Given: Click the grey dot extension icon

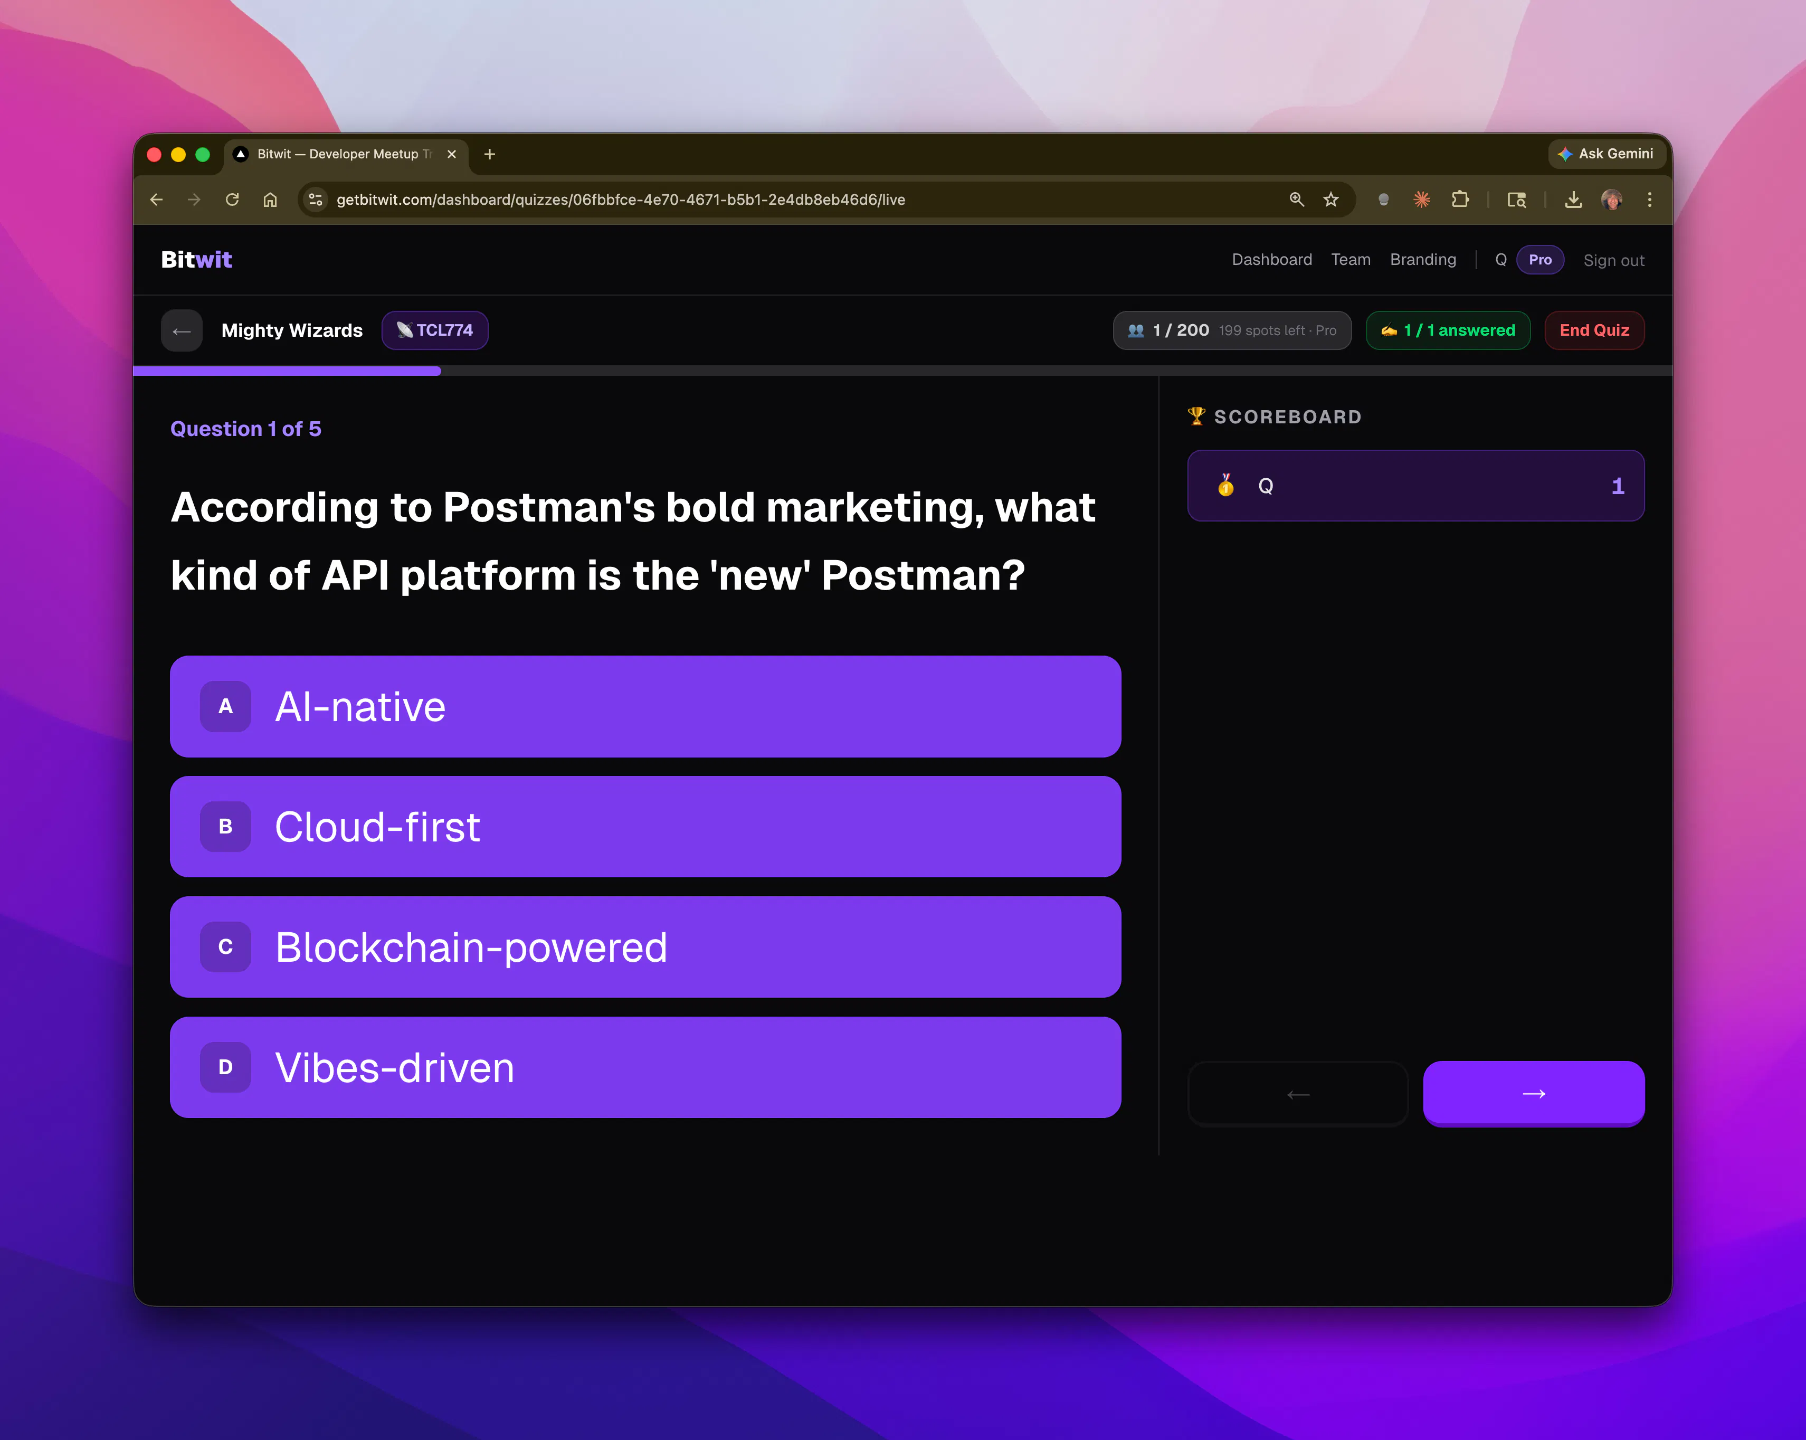Looking at the screenshot, I should pyautogui.click(x=1383, y=200).
